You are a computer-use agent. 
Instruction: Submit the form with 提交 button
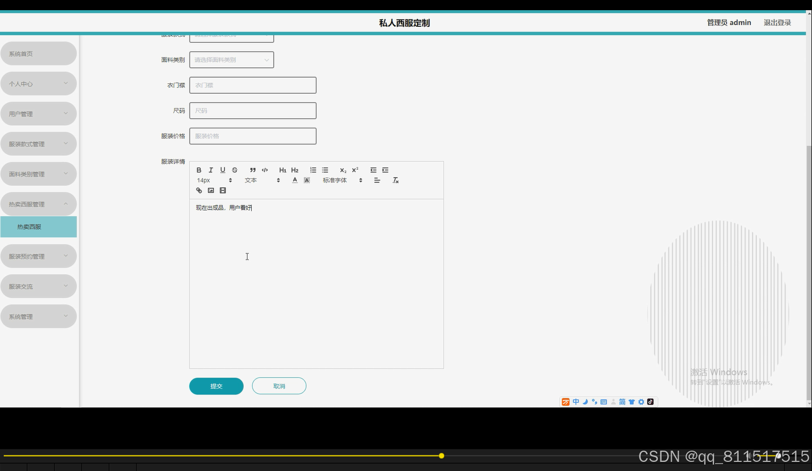coord(216,386)
